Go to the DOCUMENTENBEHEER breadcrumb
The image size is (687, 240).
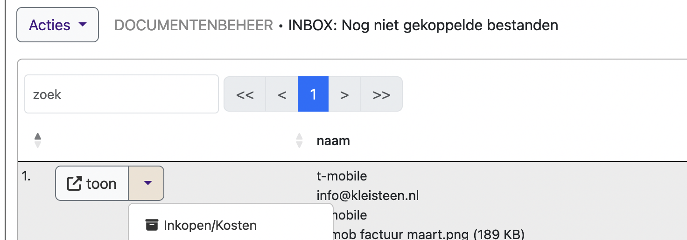pyautogui.click(x=193, y=25)
